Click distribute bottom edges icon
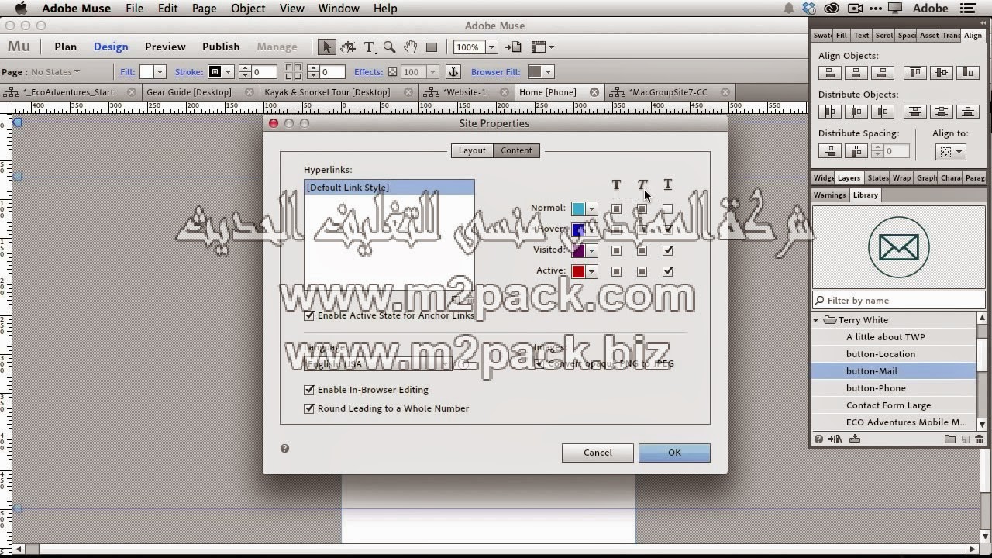 pos(967,112)
